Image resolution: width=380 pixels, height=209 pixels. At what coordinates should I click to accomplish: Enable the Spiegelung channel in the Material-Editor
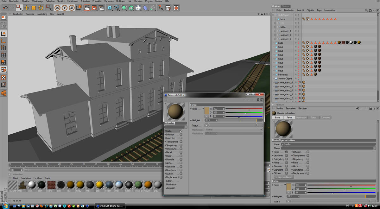(x=181, y=145)
